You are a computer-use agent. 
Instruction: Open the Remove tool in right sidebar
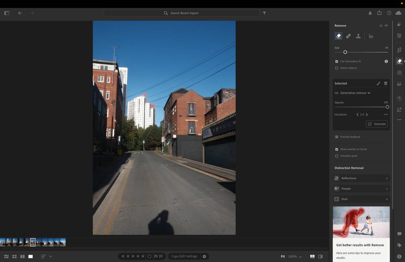(399, 61)
